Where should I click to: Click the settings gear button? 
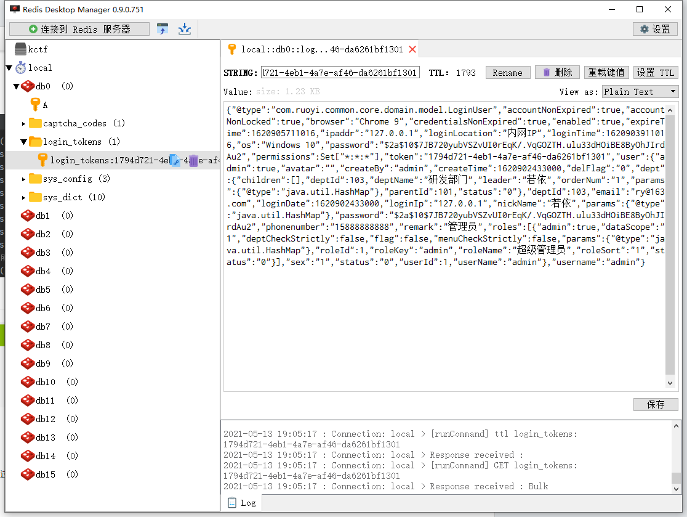(x=655, y=29)
